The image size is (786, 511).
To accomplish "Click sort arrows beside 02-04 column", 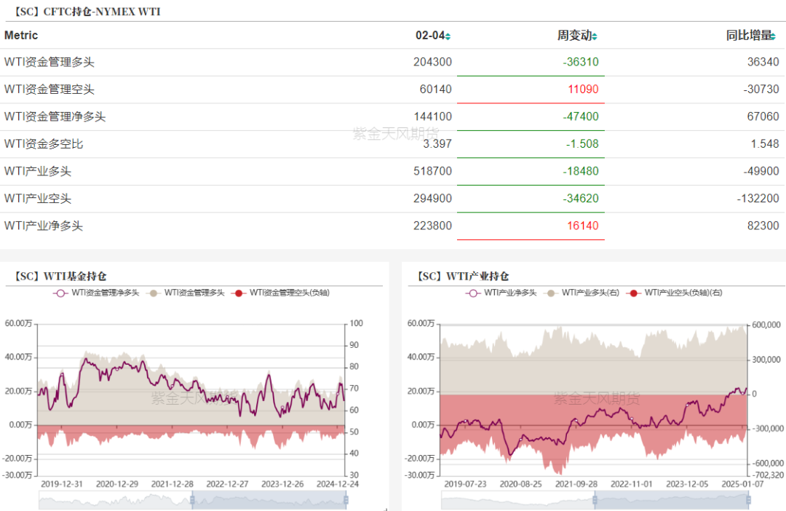I will [448, 36].
